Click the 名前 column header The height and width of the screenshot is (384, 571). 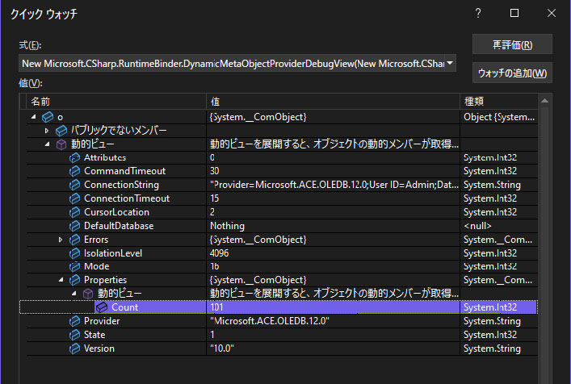116,102
